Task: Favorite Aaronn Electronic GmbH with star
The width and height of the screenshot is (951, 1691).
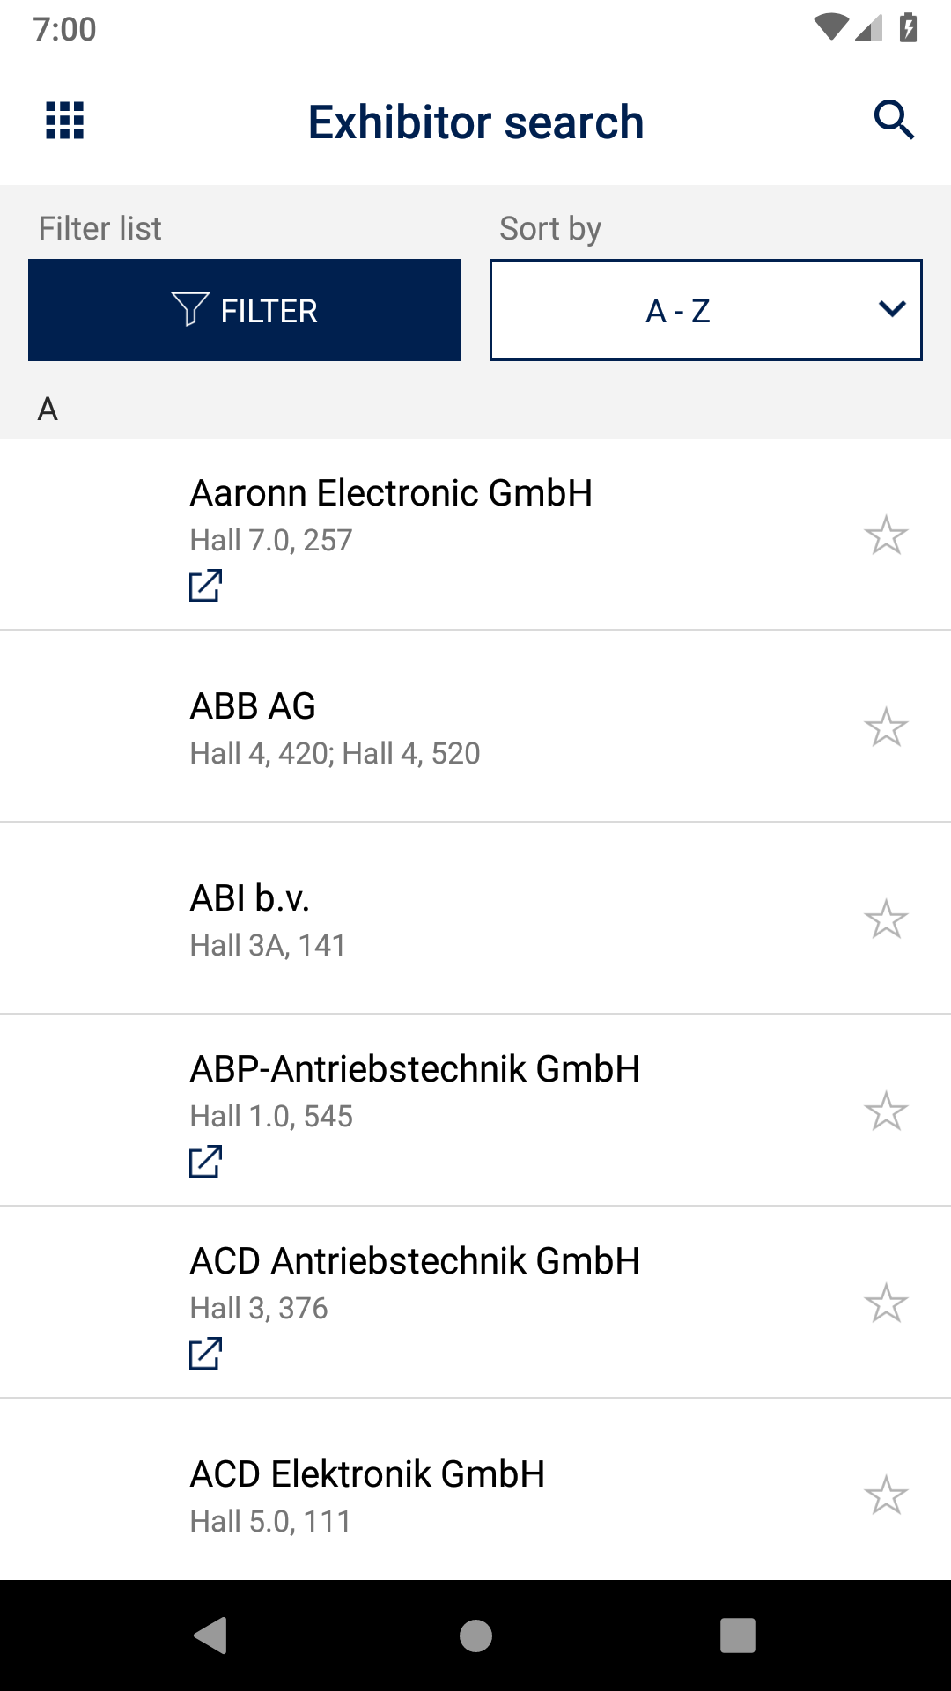Action: [x=886, y=535]
